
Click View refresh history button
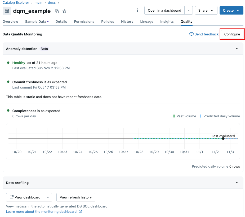(76, 197)
